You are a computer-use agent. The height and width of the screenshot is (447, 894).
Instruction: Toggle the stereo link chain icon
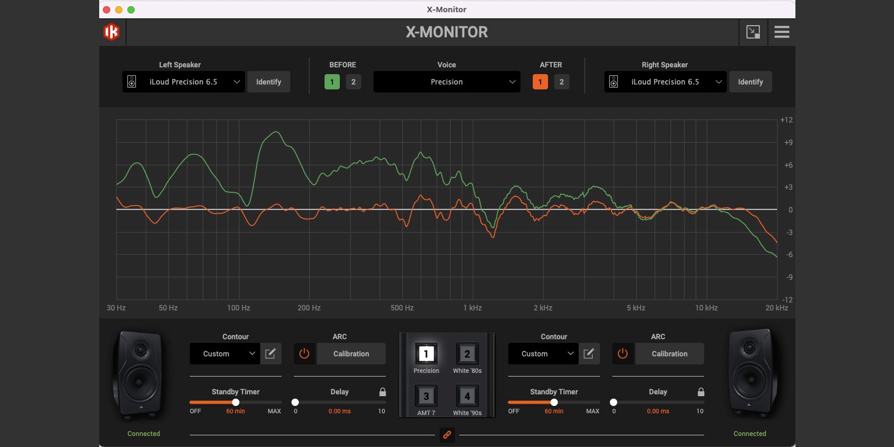click(447, 435)
